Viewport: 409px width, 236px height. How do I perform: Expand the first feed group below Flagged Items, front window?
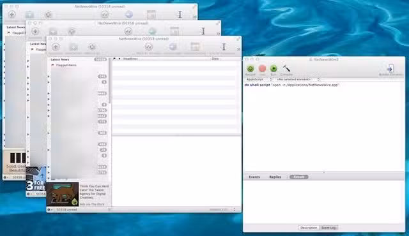coord(49,77)
